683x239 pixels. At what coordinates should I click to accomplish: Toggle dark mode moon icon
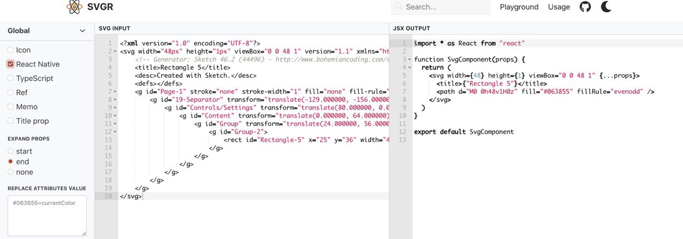606,7
